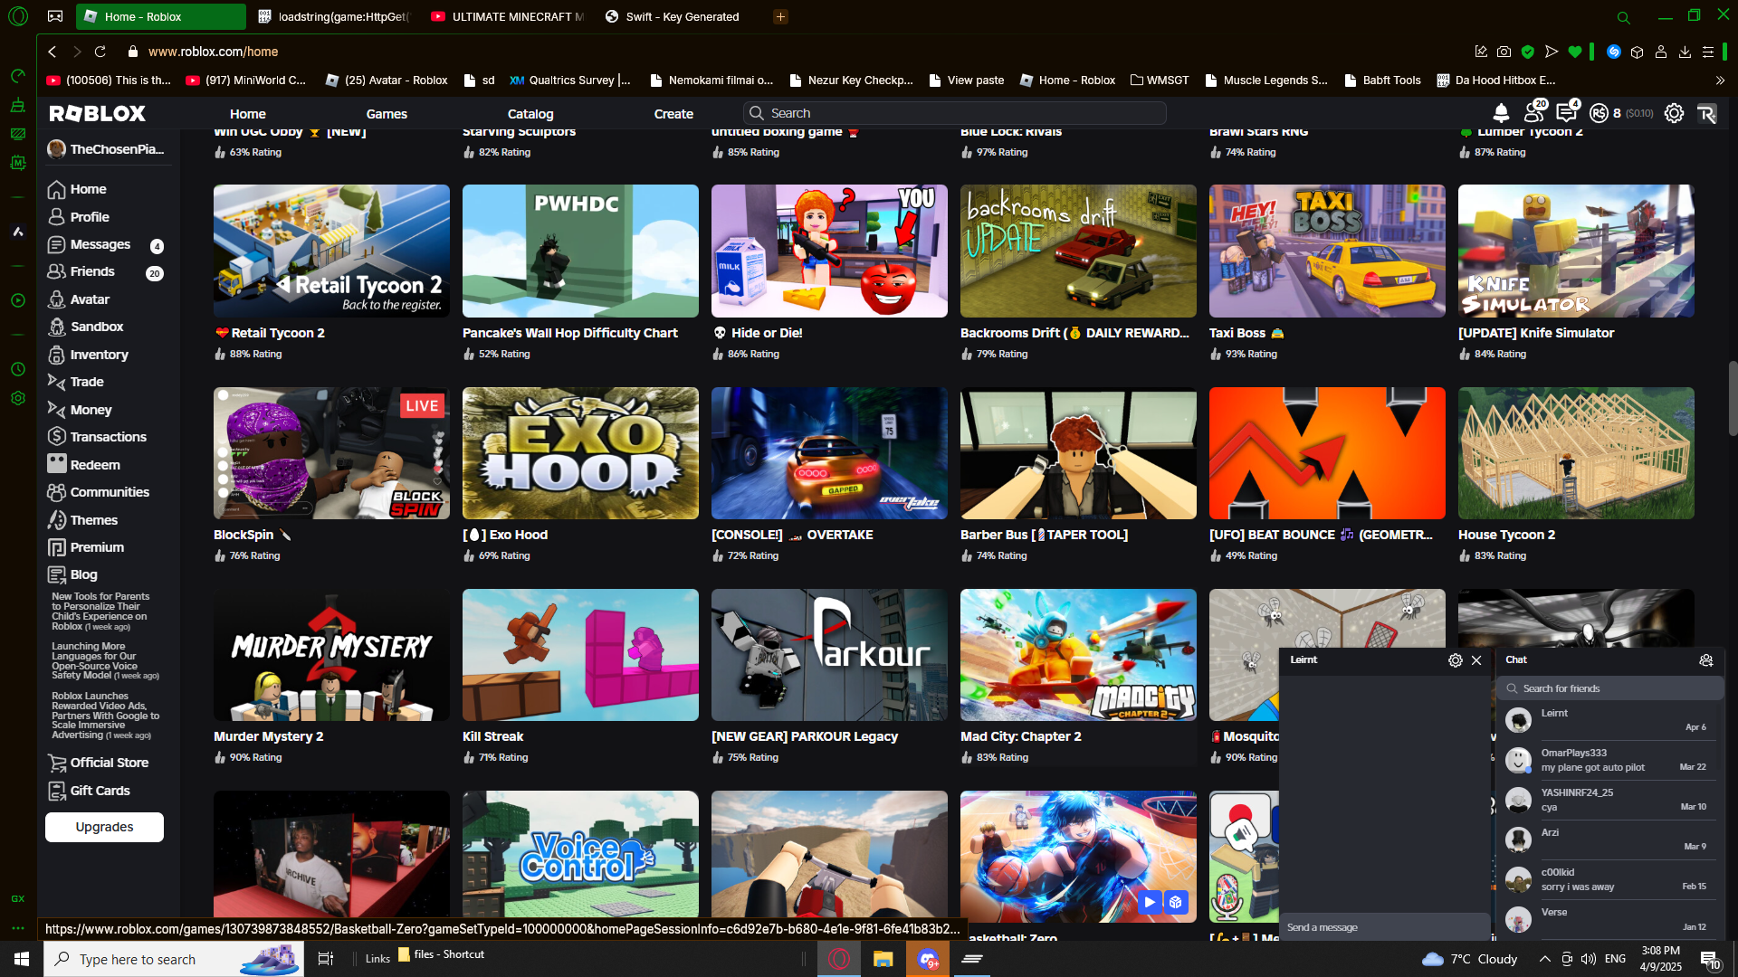Switch to the Swift - Key Generated tab
Screen dimensions: 1738x977
point(681,16)
